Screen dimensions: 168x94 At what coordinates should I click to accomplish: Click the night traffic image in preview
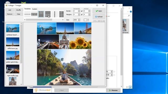[48, 42]
